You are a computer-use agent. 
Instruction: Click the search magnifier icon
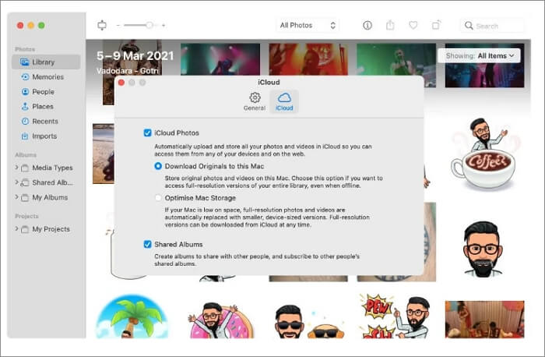coord(469,26)
